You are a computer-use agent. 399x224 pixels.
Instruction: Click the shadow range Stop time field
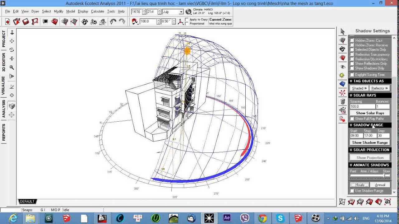click(x=370, y=136)
